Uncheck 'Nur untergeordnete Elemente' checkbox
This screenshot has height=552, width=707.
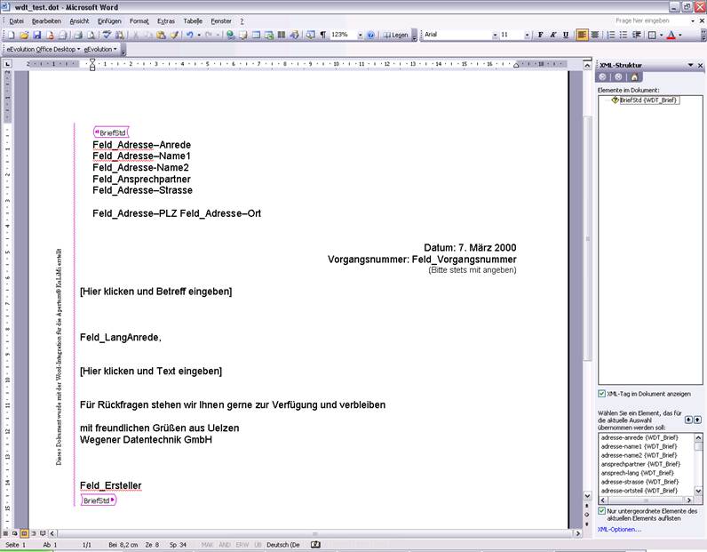(601, 511)
